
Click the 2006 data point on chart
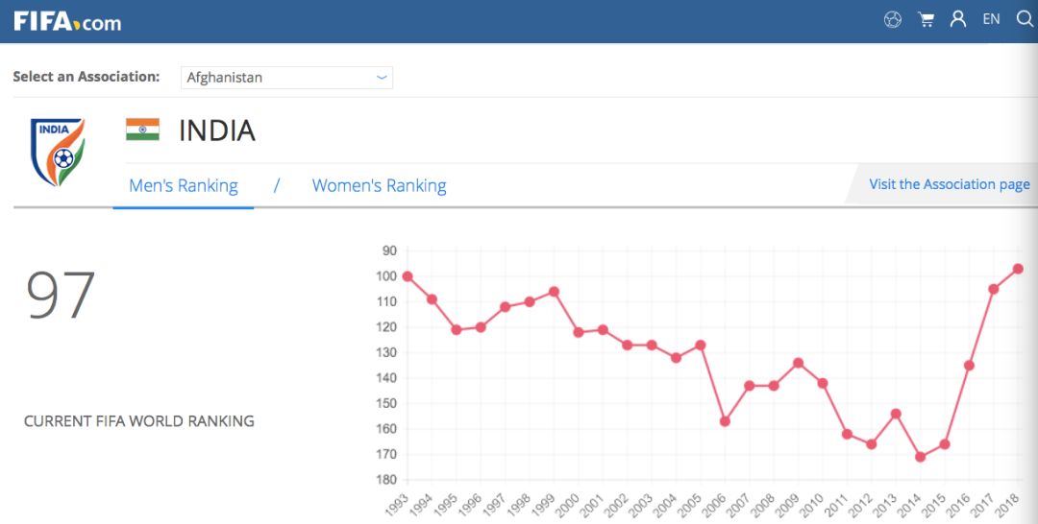725,421
